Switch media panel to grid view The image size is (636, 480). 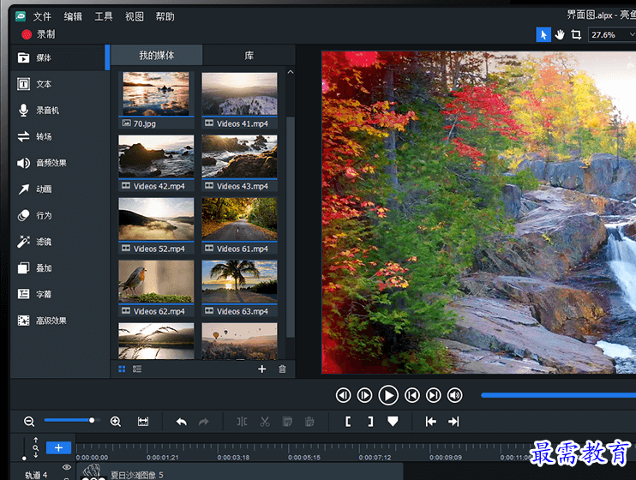pyautogui.click(x=122, y=369)
